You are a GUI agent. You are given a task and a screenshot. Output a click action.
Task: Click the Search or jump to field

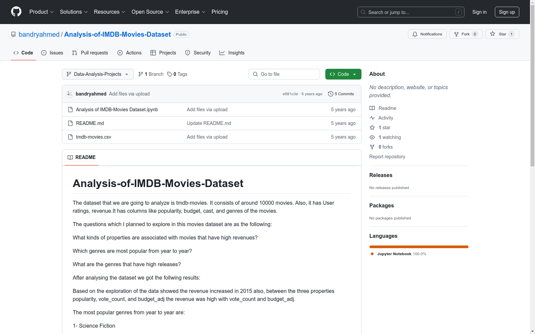pyautogui.click(x=411, y=12)
